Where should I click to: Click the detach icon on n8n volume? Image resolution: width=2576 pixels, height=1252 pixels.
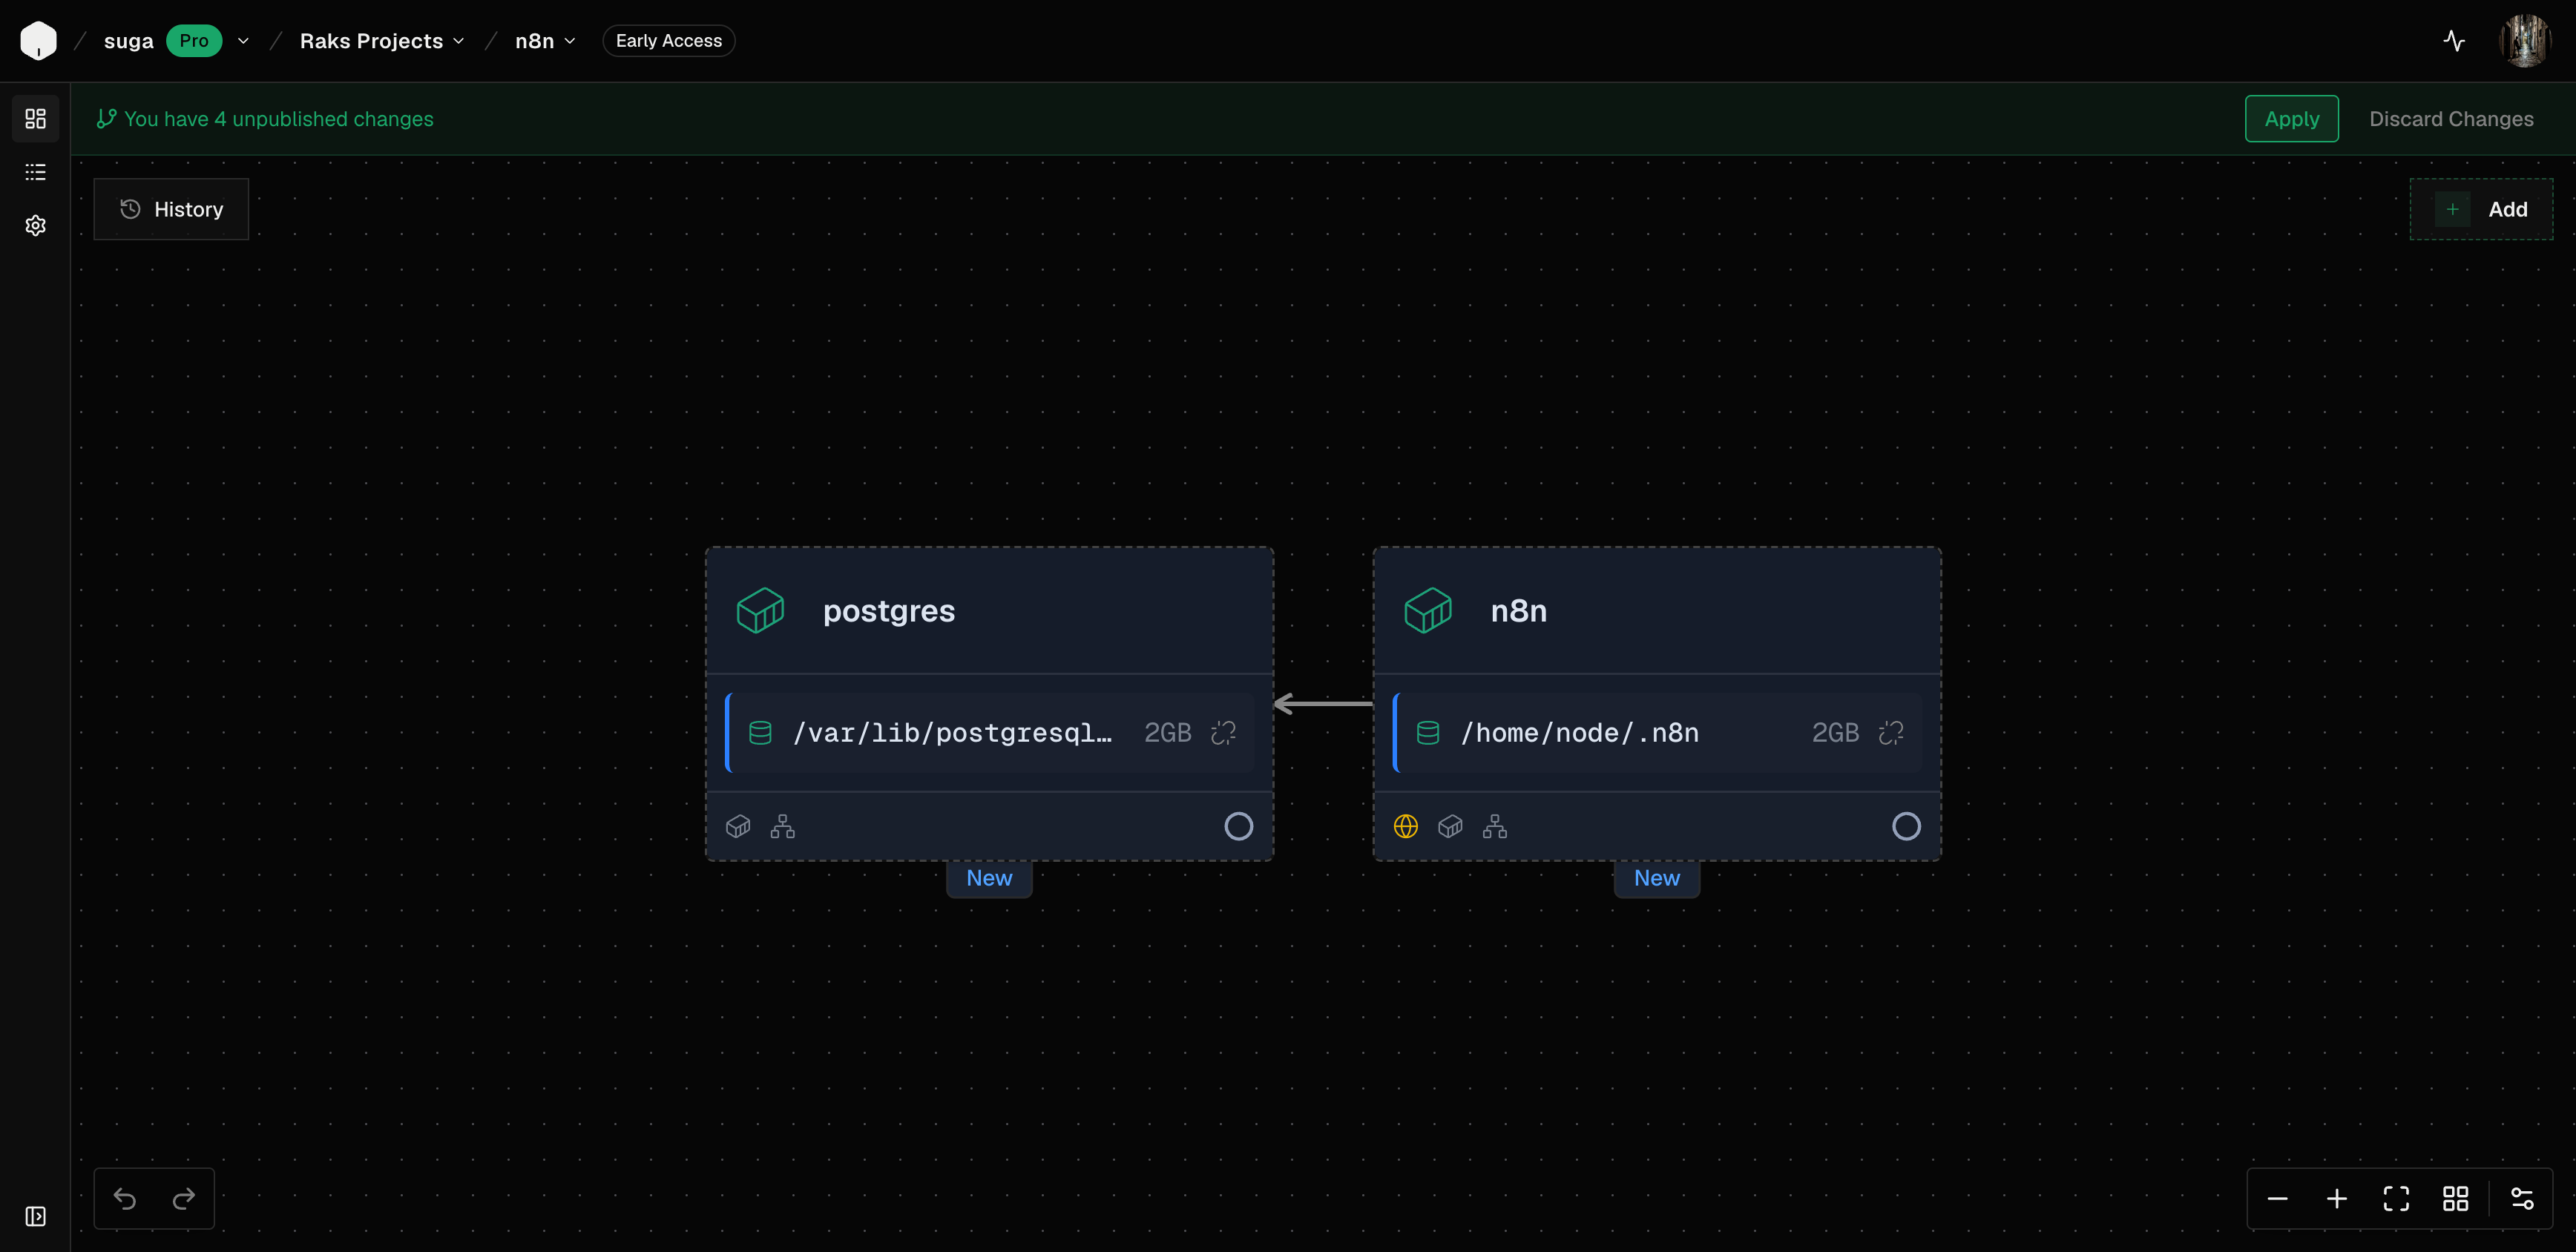pyautogui.click(x=1891, y=733)
